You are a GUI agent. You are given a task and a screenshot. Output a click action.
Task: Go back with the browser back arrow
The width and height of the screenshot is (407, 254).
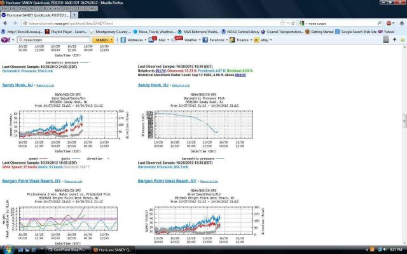[5, 23]
